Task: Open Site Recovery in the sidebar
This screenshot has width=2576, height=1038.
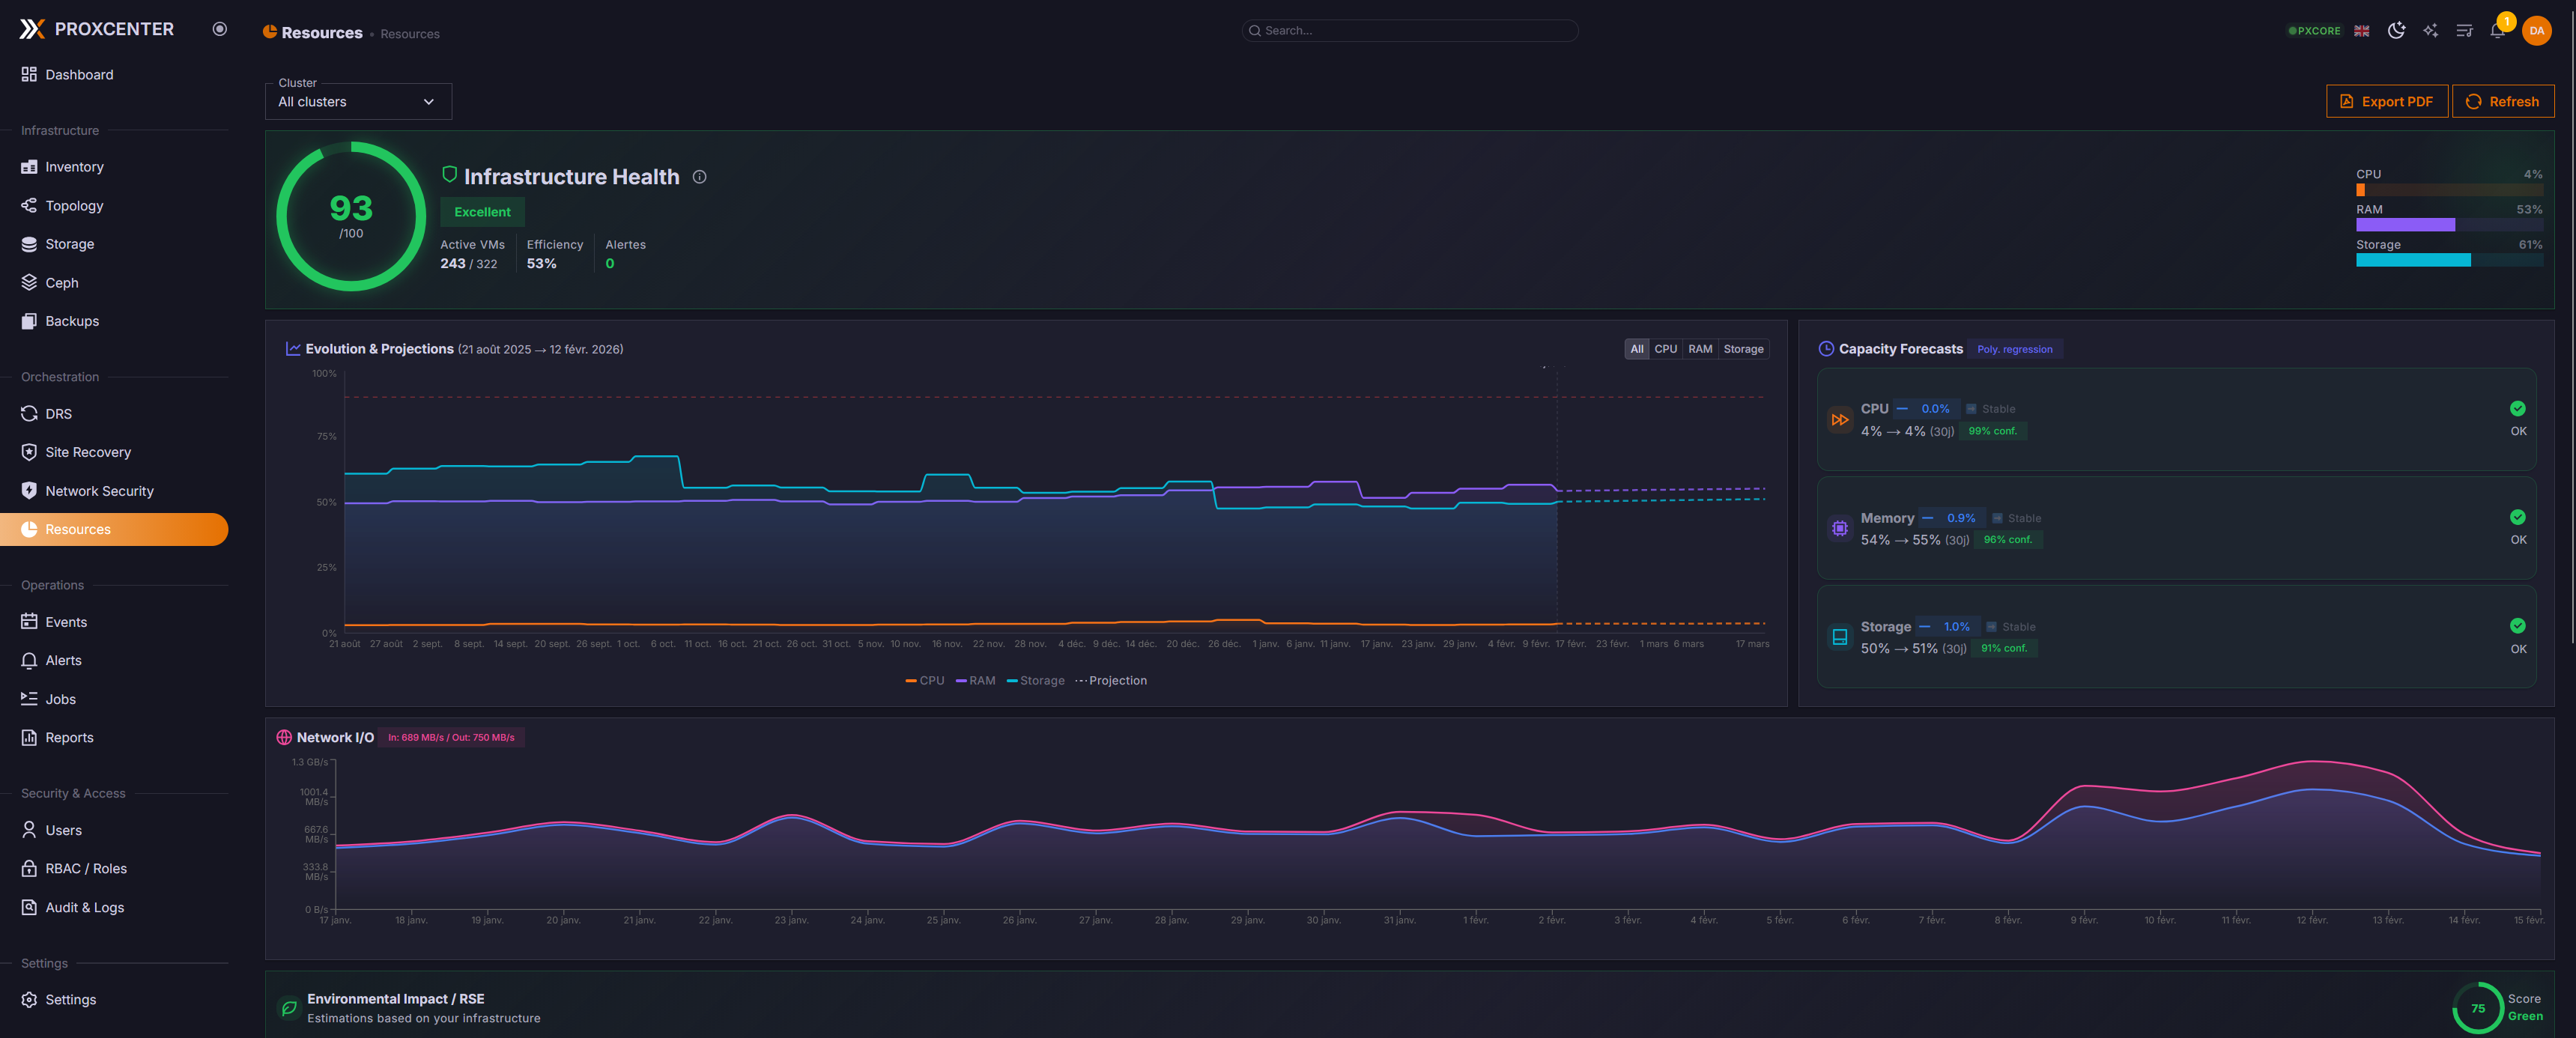Action: tap(88, 452)
